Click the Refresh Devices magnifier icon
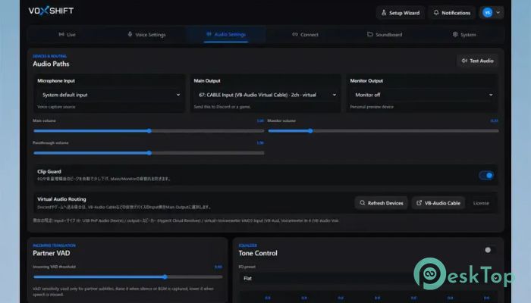 [x=363, y=203]
